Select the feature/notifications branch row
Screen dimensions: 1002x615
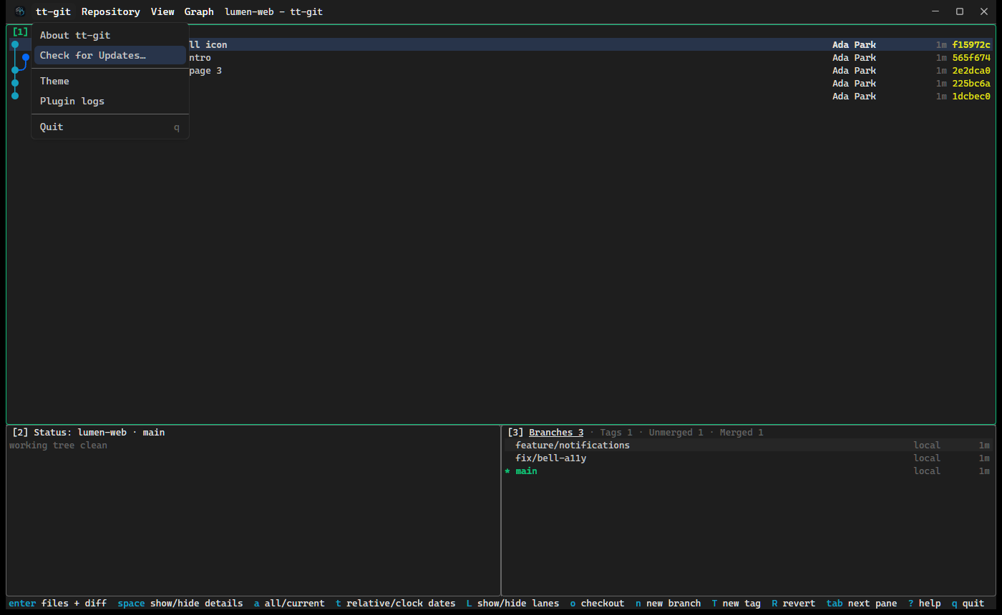tap(748, 445)
